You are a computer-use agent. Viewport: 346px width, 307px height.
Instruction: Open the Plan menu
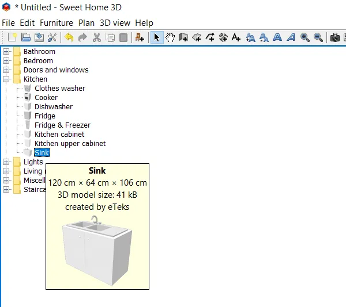coord(86,23)
